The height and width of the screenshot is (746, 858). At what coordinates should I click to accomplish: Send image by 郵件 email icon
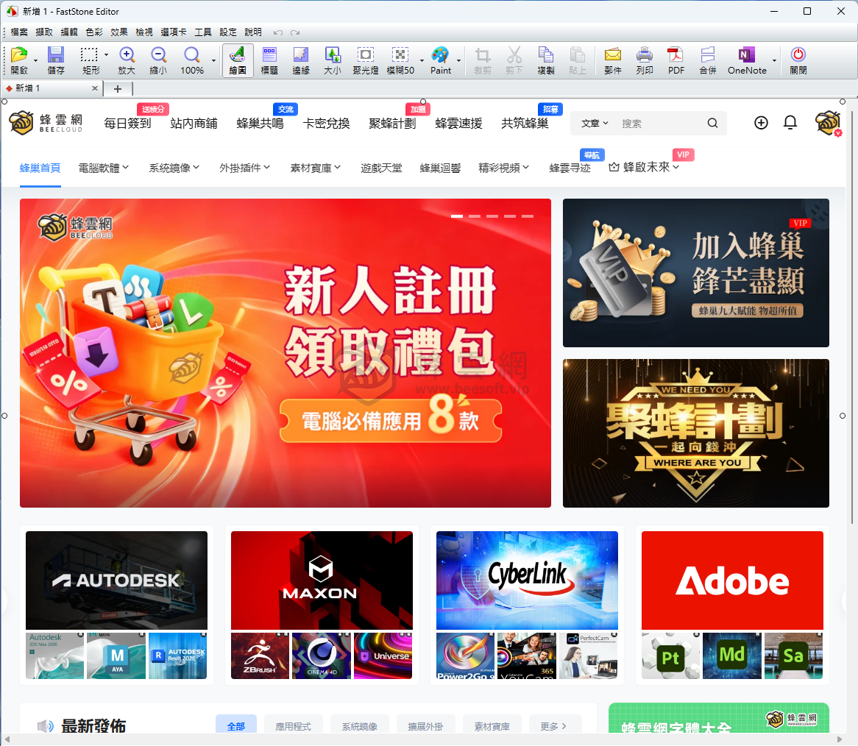click(x=613, y=60)
